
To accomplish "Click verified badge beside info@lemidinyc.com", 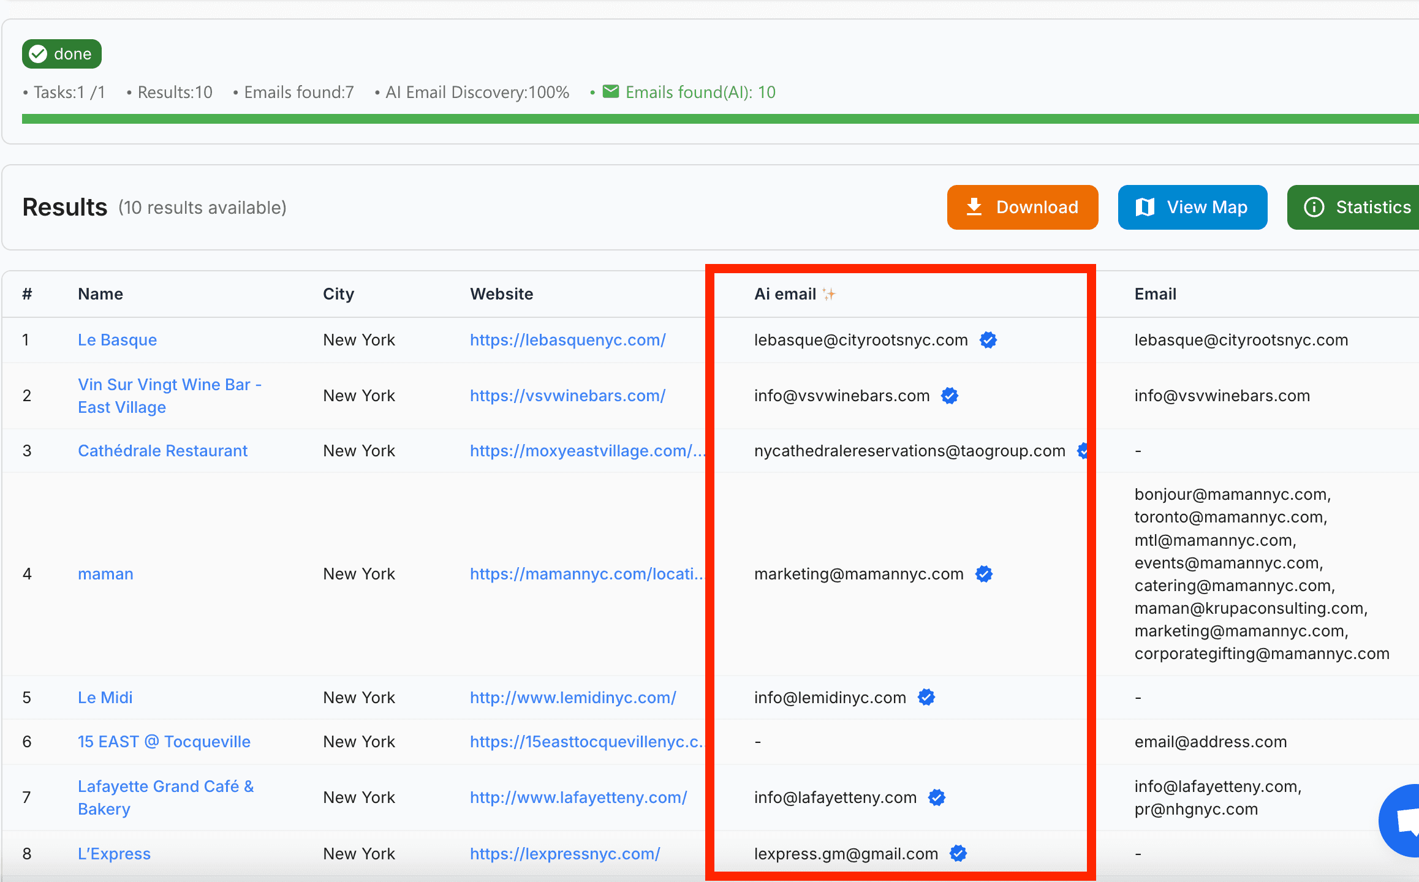I will (x=926, y=697).
